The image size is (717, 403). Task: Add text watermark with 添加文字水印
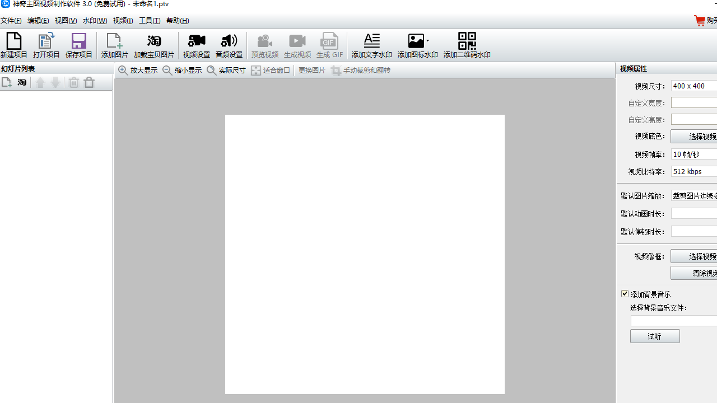coord(371,45)
